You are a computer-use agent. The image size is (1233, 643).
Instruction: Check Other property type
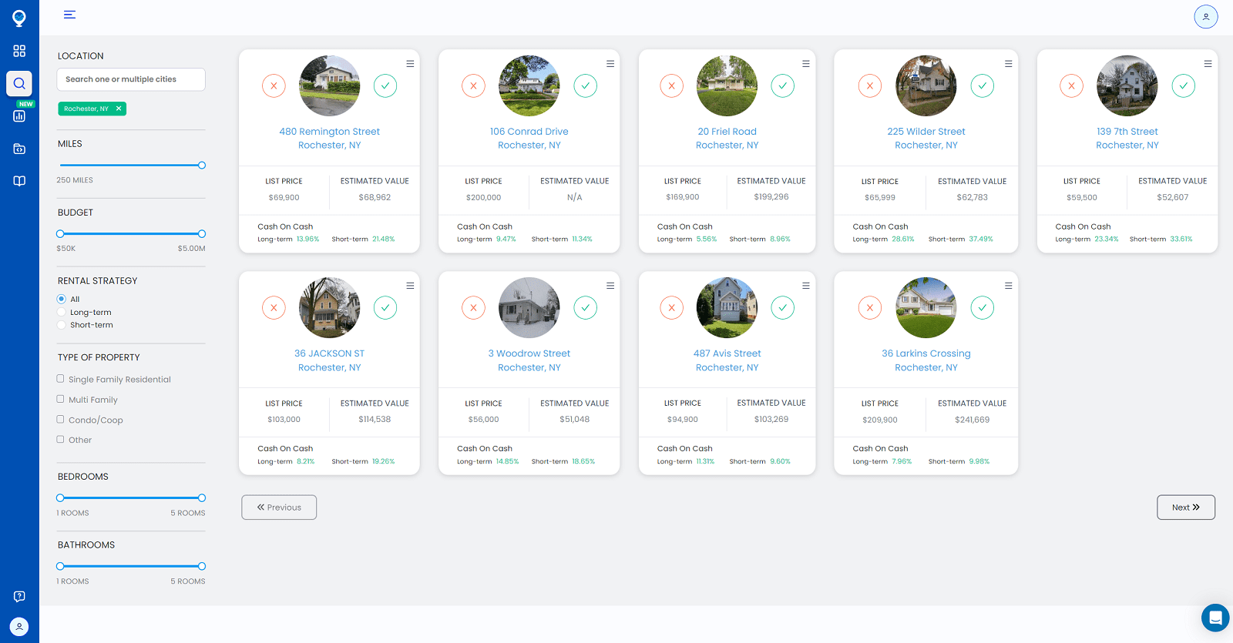click(x=60, y=439)
